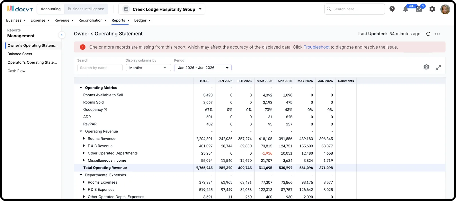Collapse the Reports sidebar panel
The image size is (456, 201).
(62, 35)
